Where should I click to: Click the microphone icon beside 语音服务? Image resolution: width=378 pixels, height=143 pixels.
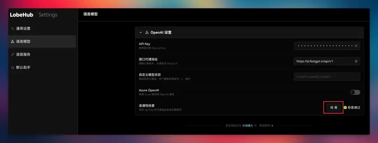pos(13,55)
